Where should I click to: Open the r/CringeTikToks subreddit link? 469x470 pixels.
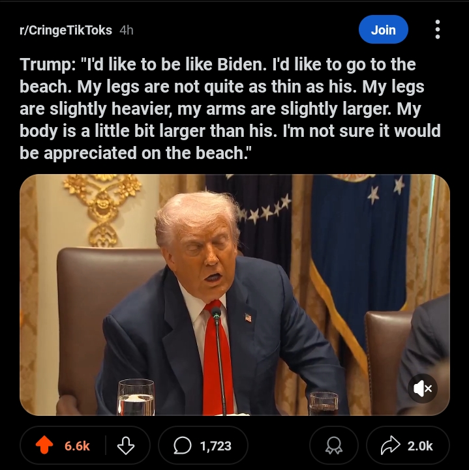[x=66, y=30]
